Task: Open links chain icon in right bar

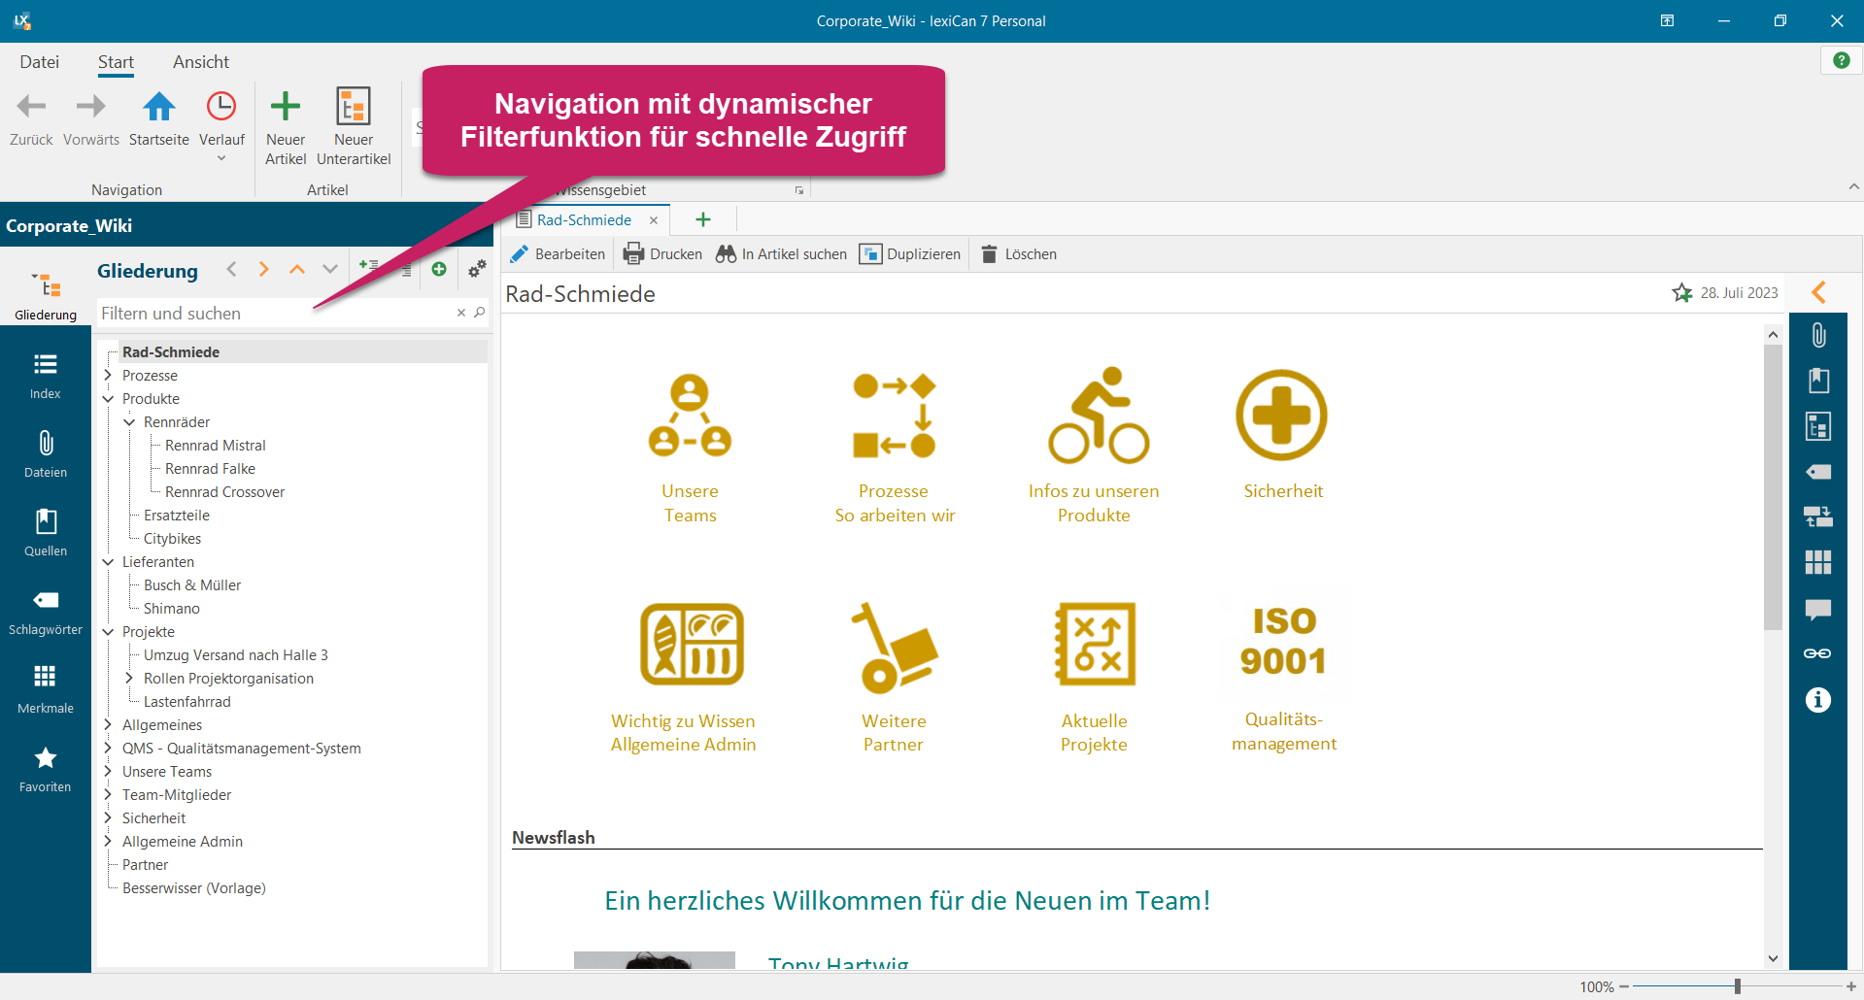Action: coord(1818,653)
